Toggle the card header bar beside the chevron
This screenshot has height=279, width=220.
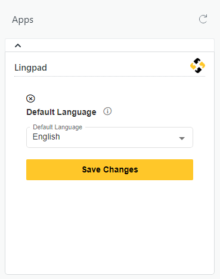click(x=110, y=46)
